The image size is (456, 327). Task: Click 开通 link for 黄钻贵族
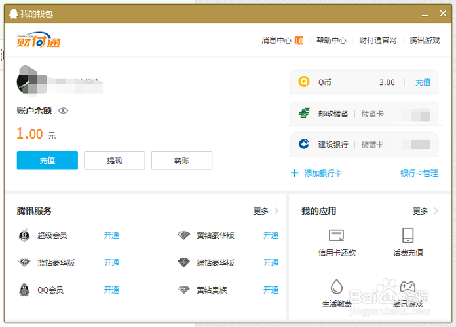271,290
